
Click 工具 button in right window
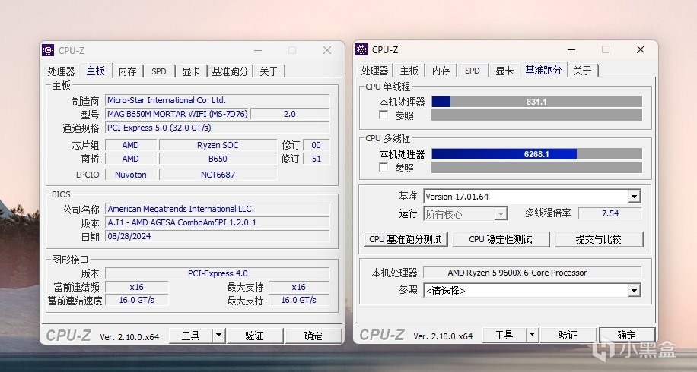click(504, 336)
